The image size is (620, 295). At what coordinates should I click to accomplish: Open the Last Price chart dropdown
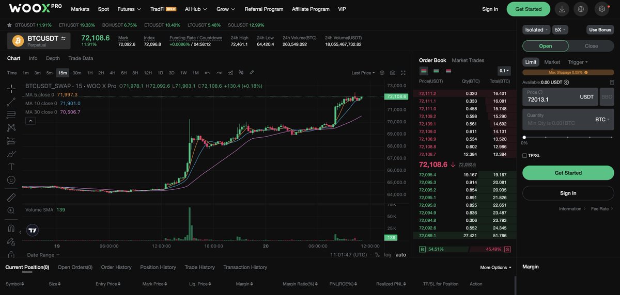(363, 73)
